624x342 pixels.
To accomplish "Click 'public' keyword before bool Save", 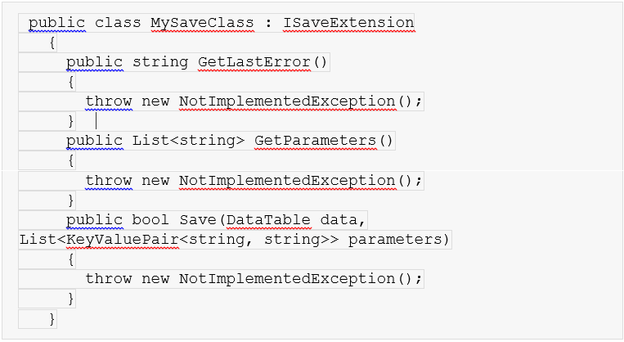I will pyautogui.click(x=95, y=220).
